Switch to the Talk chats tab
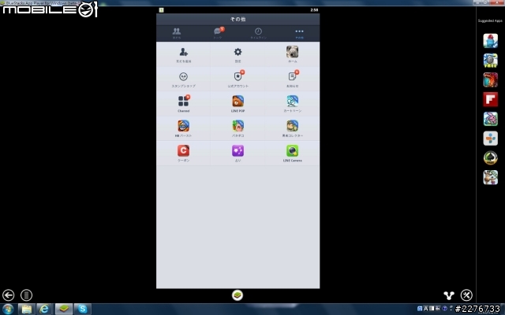The height and width of the screenshot is (315, 505). 218,33
